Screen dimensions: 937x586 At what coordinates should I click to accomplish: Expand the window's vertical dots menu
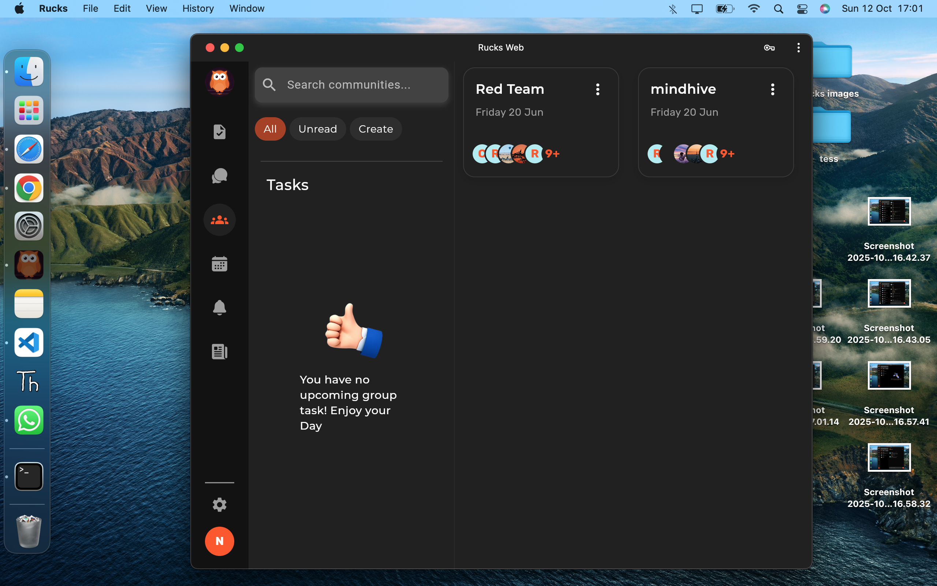point(798,48)
